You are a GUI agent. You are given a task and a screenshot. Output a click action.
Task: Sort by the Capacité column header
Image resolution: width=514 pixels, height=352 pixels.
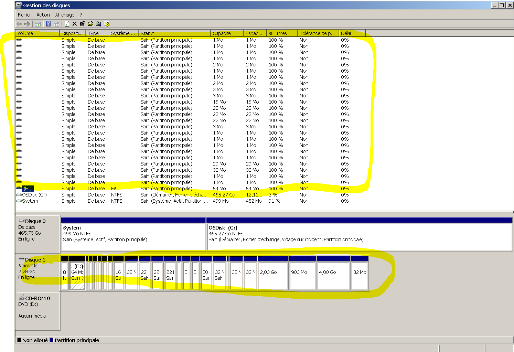(x=227, y=33)
